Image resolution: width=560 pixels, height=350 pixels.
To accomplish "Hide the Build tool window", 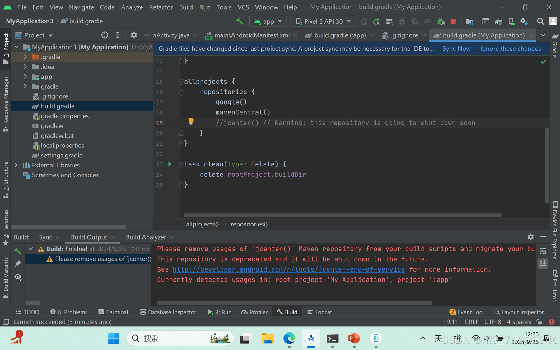I will click(544, 237).
